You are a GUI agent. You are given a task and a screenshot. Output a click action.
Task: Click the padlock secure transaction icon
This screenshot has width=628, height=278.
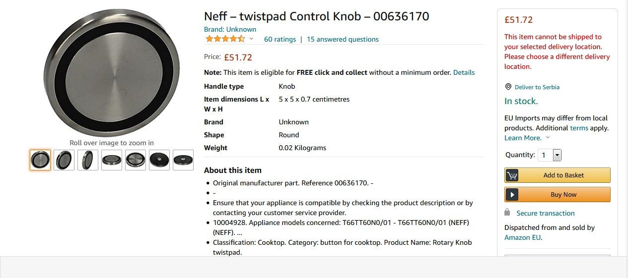(507, 212)
